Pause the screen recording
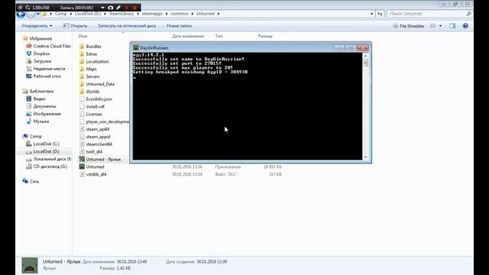The width and height of the screenshot is (489, 275). point(127,8)
